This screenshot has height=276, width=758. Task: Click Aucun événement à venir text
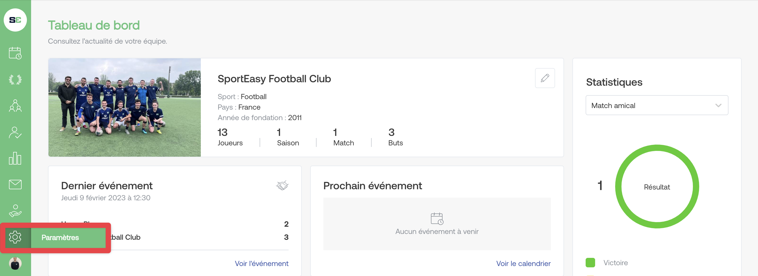click(x=437, y=231)
